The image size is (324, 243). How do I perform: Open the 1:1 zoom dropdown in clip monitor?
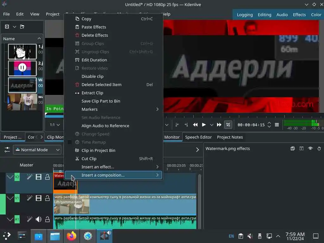pyautogui.click(x=55, y=125)
